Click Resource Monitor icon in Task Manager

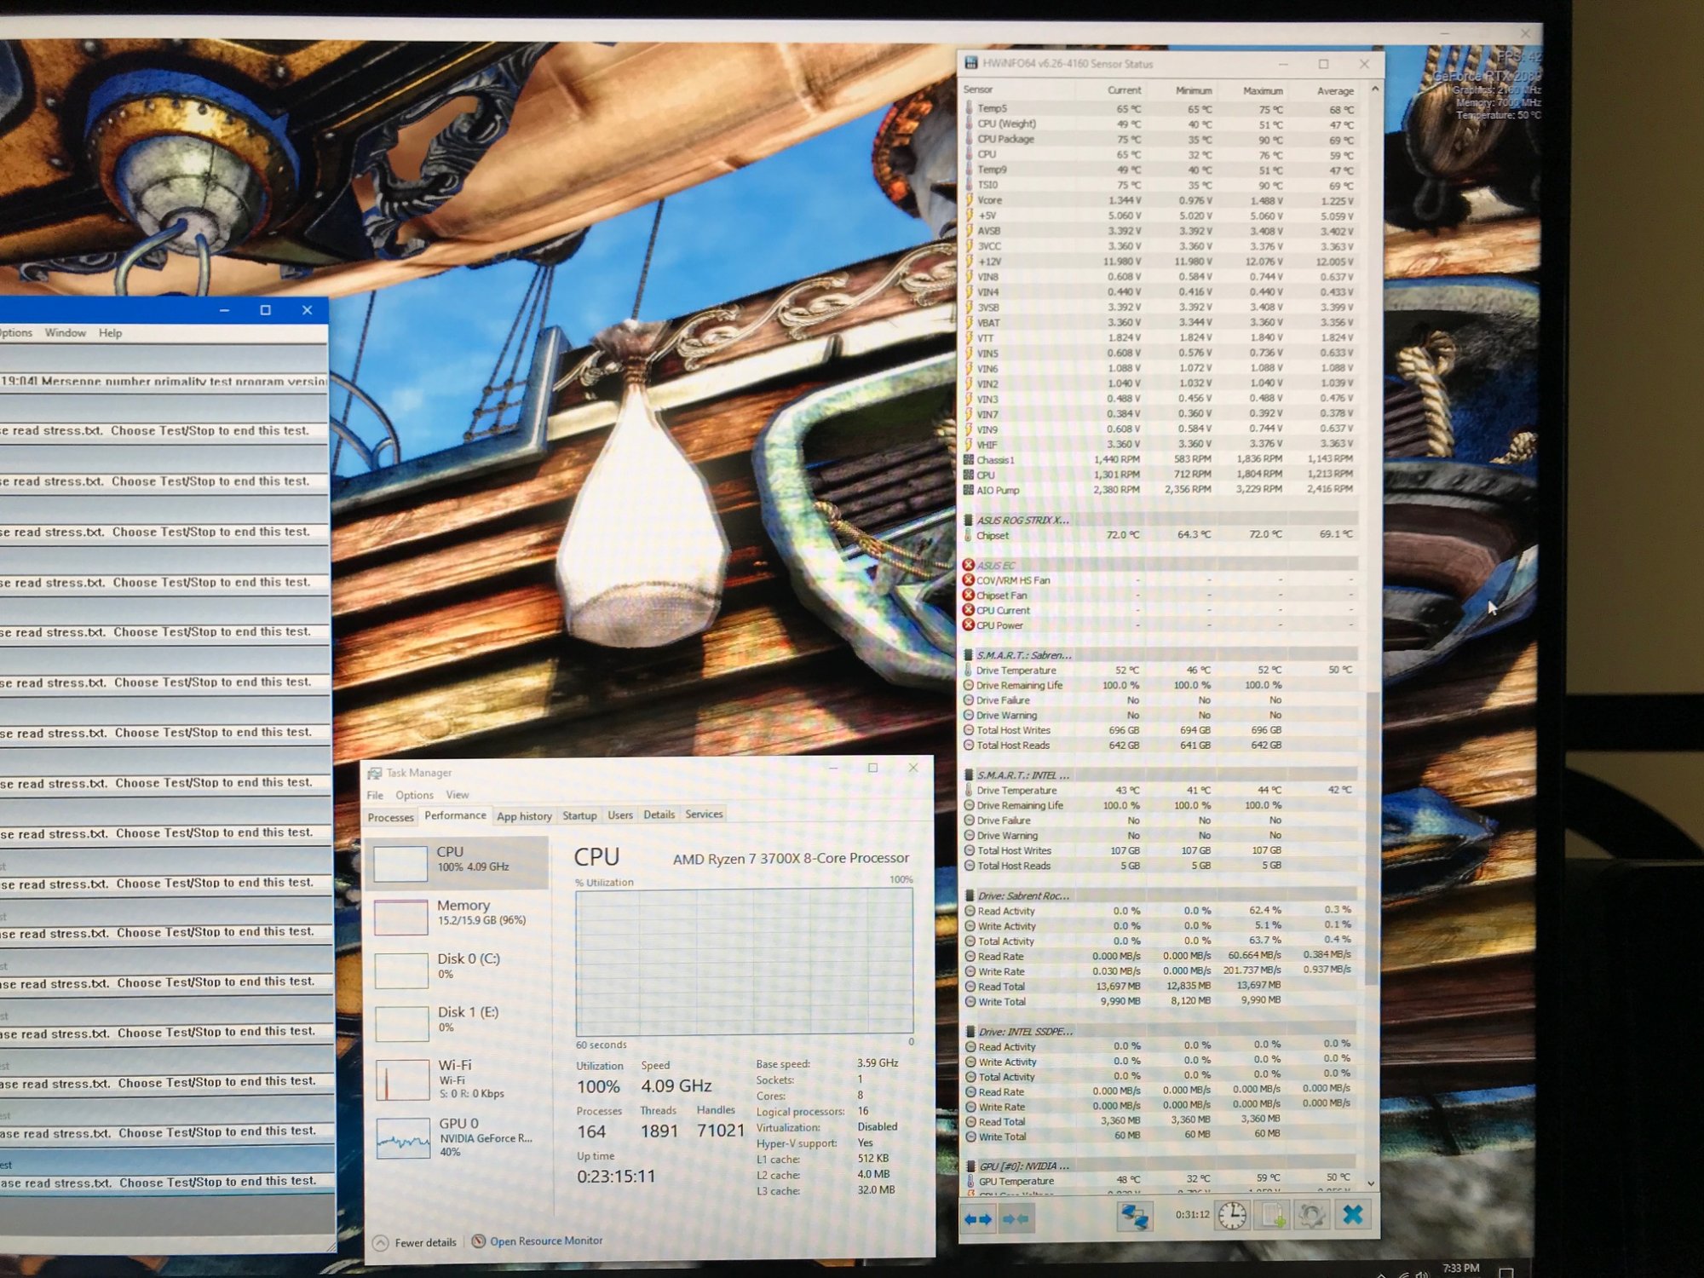[x=479, y=1241]
